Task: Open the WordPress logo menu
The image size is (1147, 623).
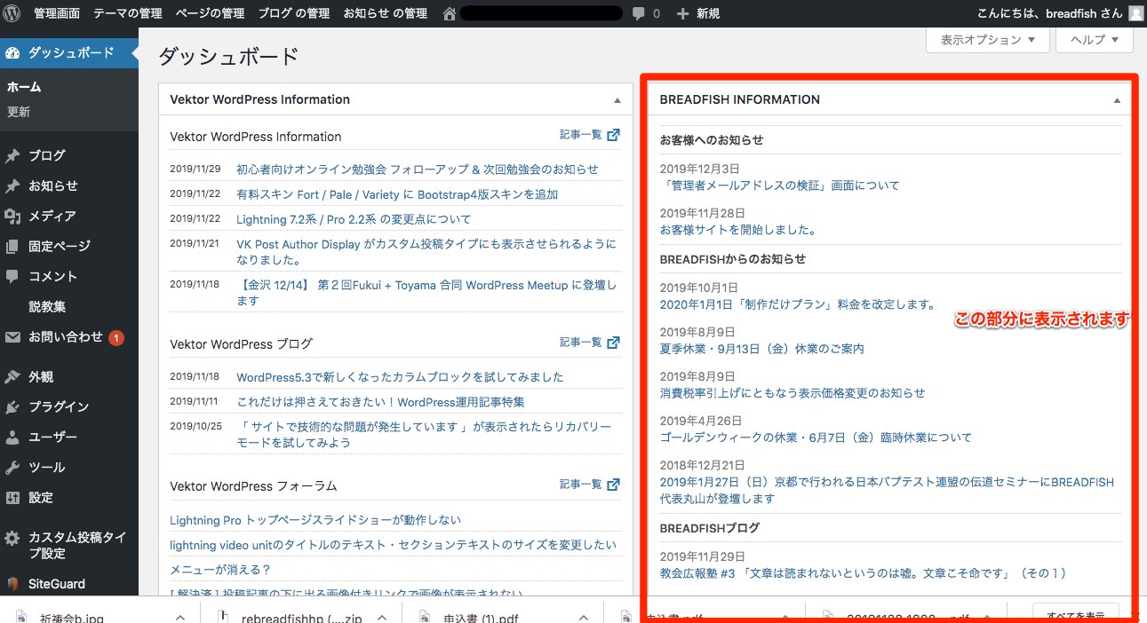Action: [x=12, y=13]
